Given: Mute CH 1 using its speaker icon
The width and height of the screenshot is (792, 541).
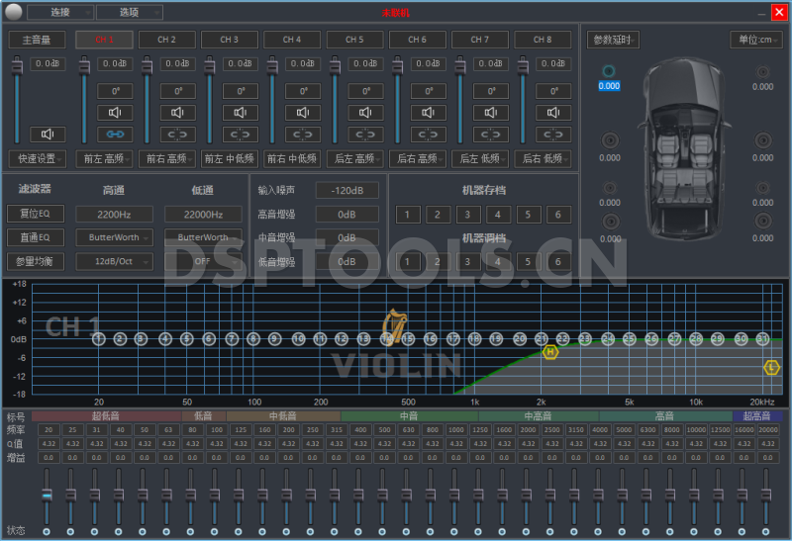Looking at the screenshot, I should coord(114,113).
